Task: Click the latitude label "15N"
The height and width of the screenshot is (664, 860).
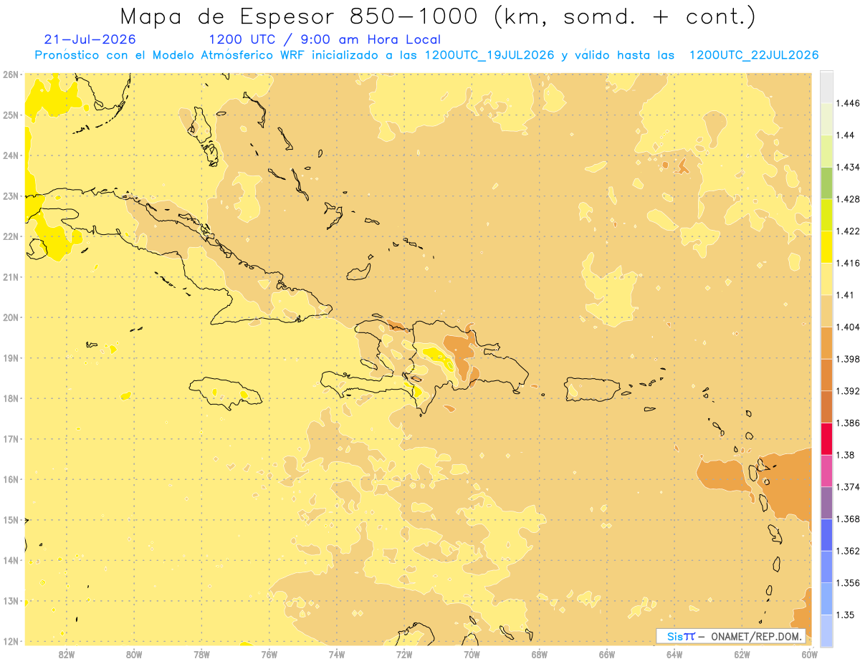Action: click(11, 520)
